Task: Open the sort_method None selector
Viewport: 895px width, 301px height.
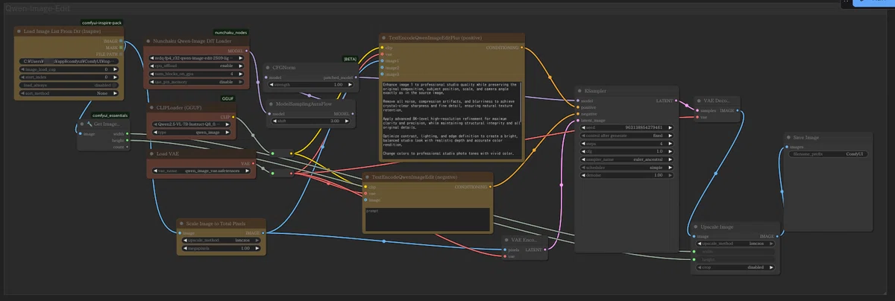Action: [70, 93]
